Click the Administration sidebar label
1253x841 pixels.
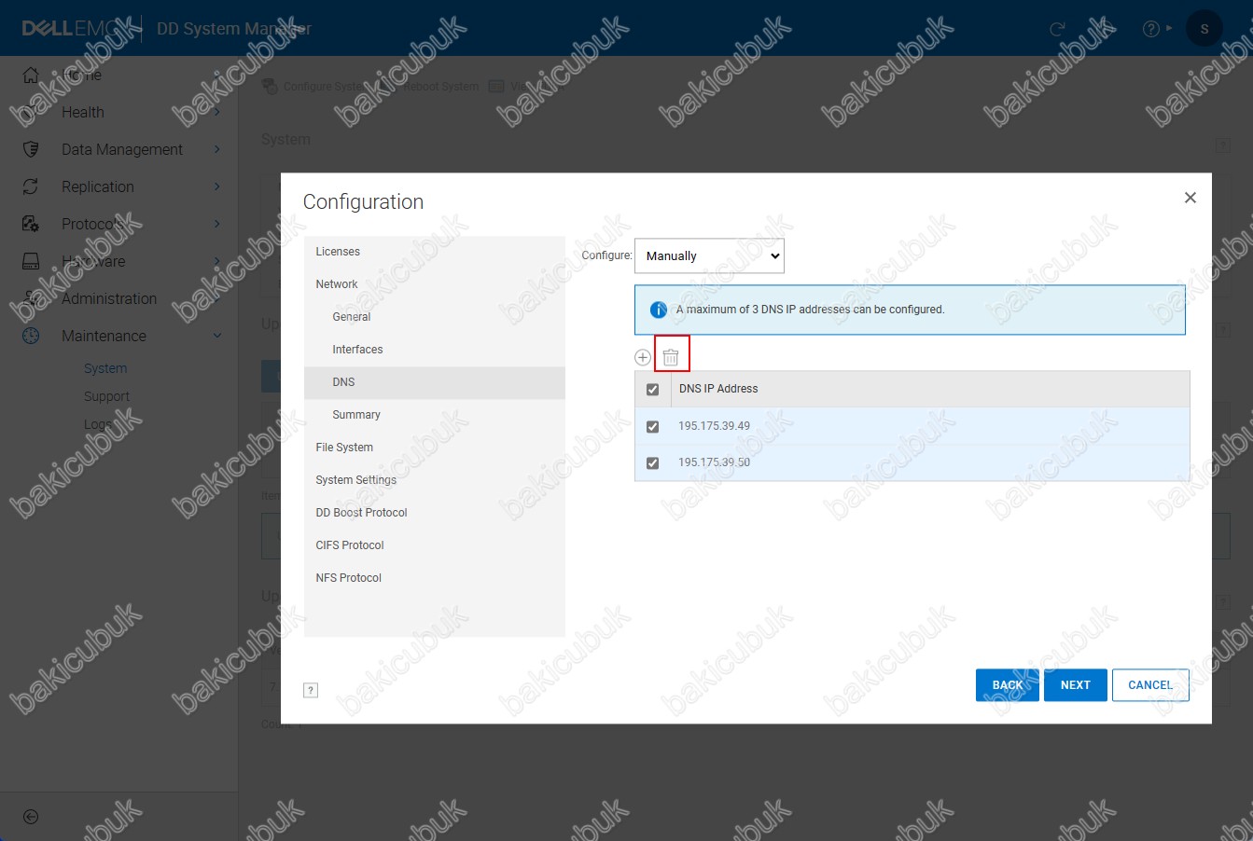109,298
